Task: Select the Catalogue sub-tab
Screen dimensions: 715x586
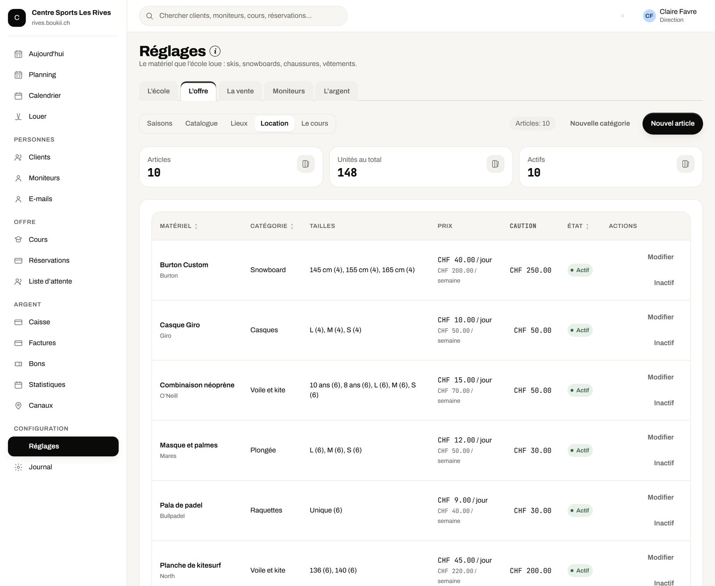Action: [202, 124]
